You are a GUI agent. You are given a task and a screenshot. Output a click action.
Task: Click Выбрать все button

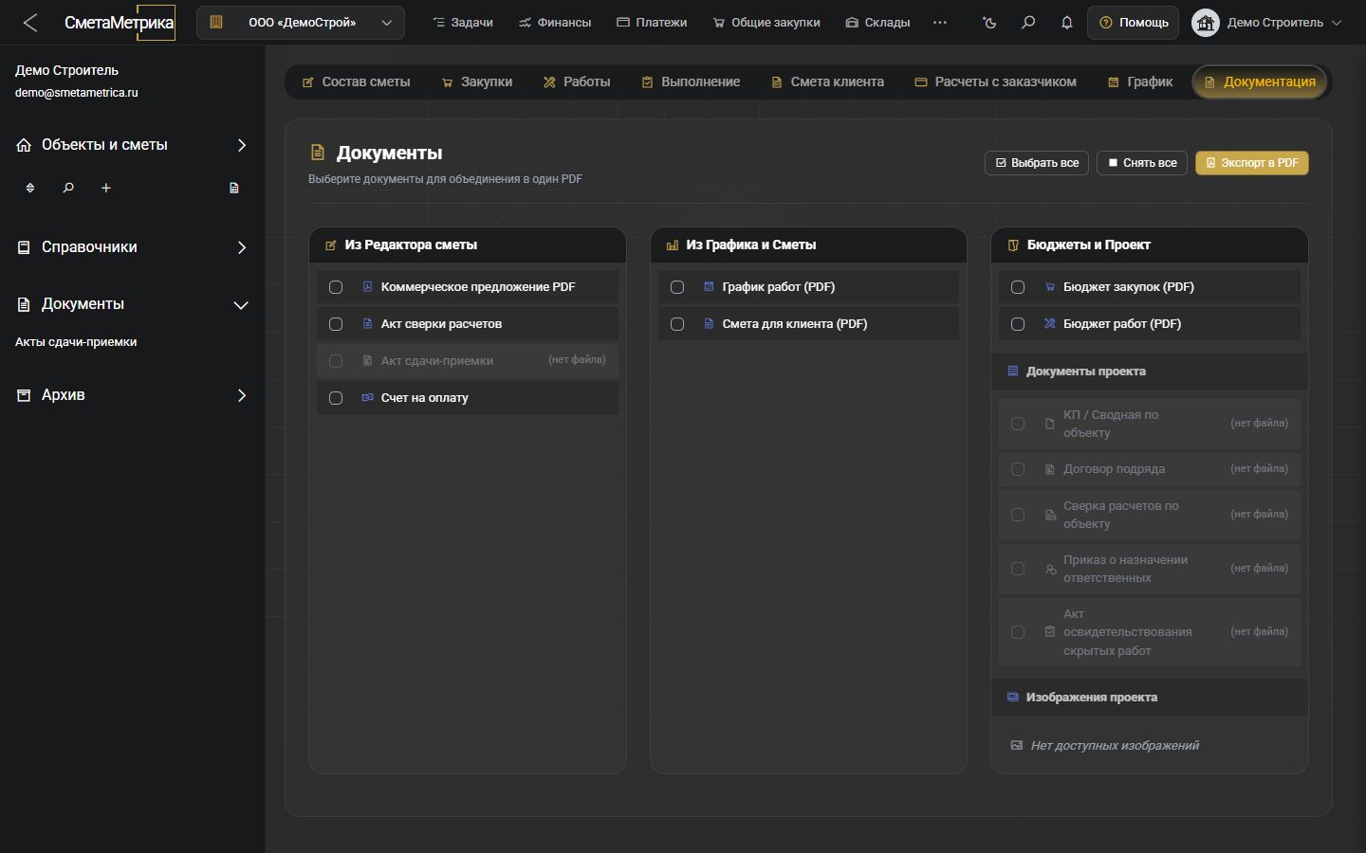(1037, 163)
